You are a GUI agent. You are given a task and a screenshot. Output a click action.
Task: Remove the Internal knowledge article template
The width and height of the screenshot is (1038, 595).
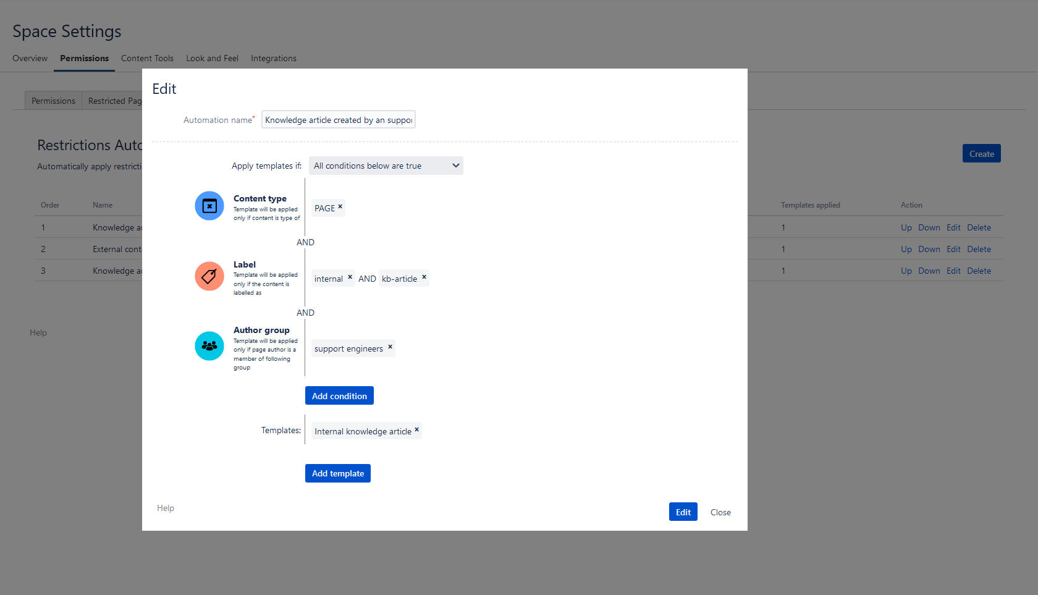point(416,430)
